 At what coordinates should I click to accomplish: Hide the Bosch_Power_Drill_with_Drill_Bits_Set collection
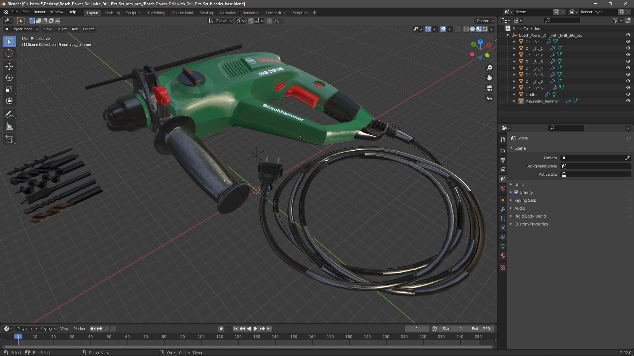628,35
